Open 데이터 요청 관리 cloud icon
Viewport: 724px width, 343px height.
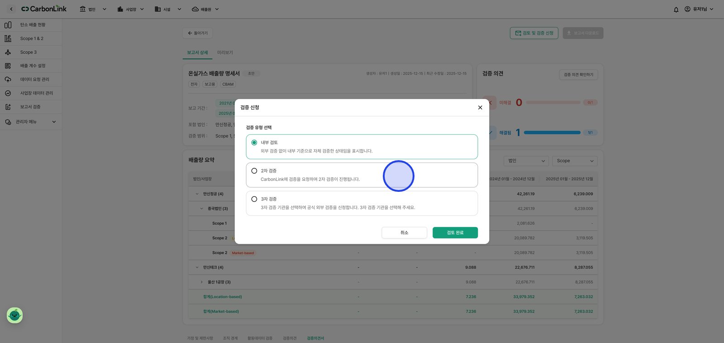8,79
